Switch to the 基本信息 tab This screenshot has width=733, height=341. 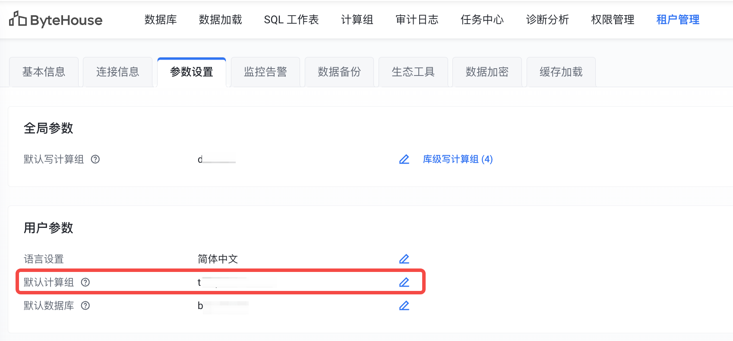pyautogui.click(x=44, y=72)
